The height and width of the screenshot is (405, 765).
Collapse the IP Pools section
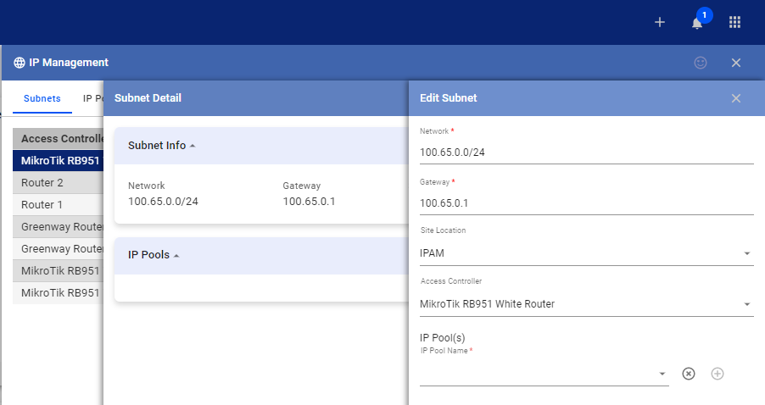click(x=154, y=255)
